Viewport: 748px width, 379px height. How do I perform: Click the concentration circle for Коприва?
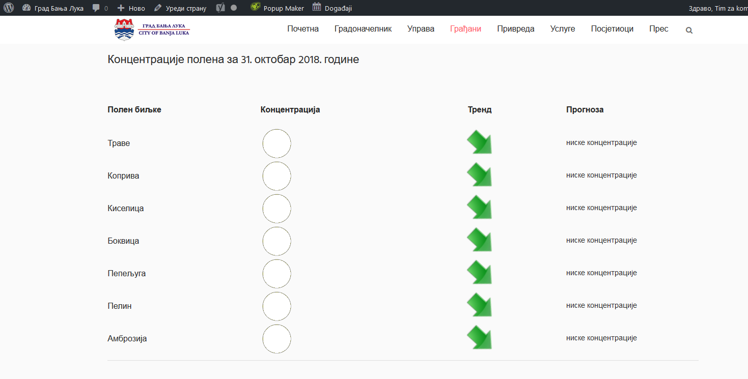(x=276, y=176)
